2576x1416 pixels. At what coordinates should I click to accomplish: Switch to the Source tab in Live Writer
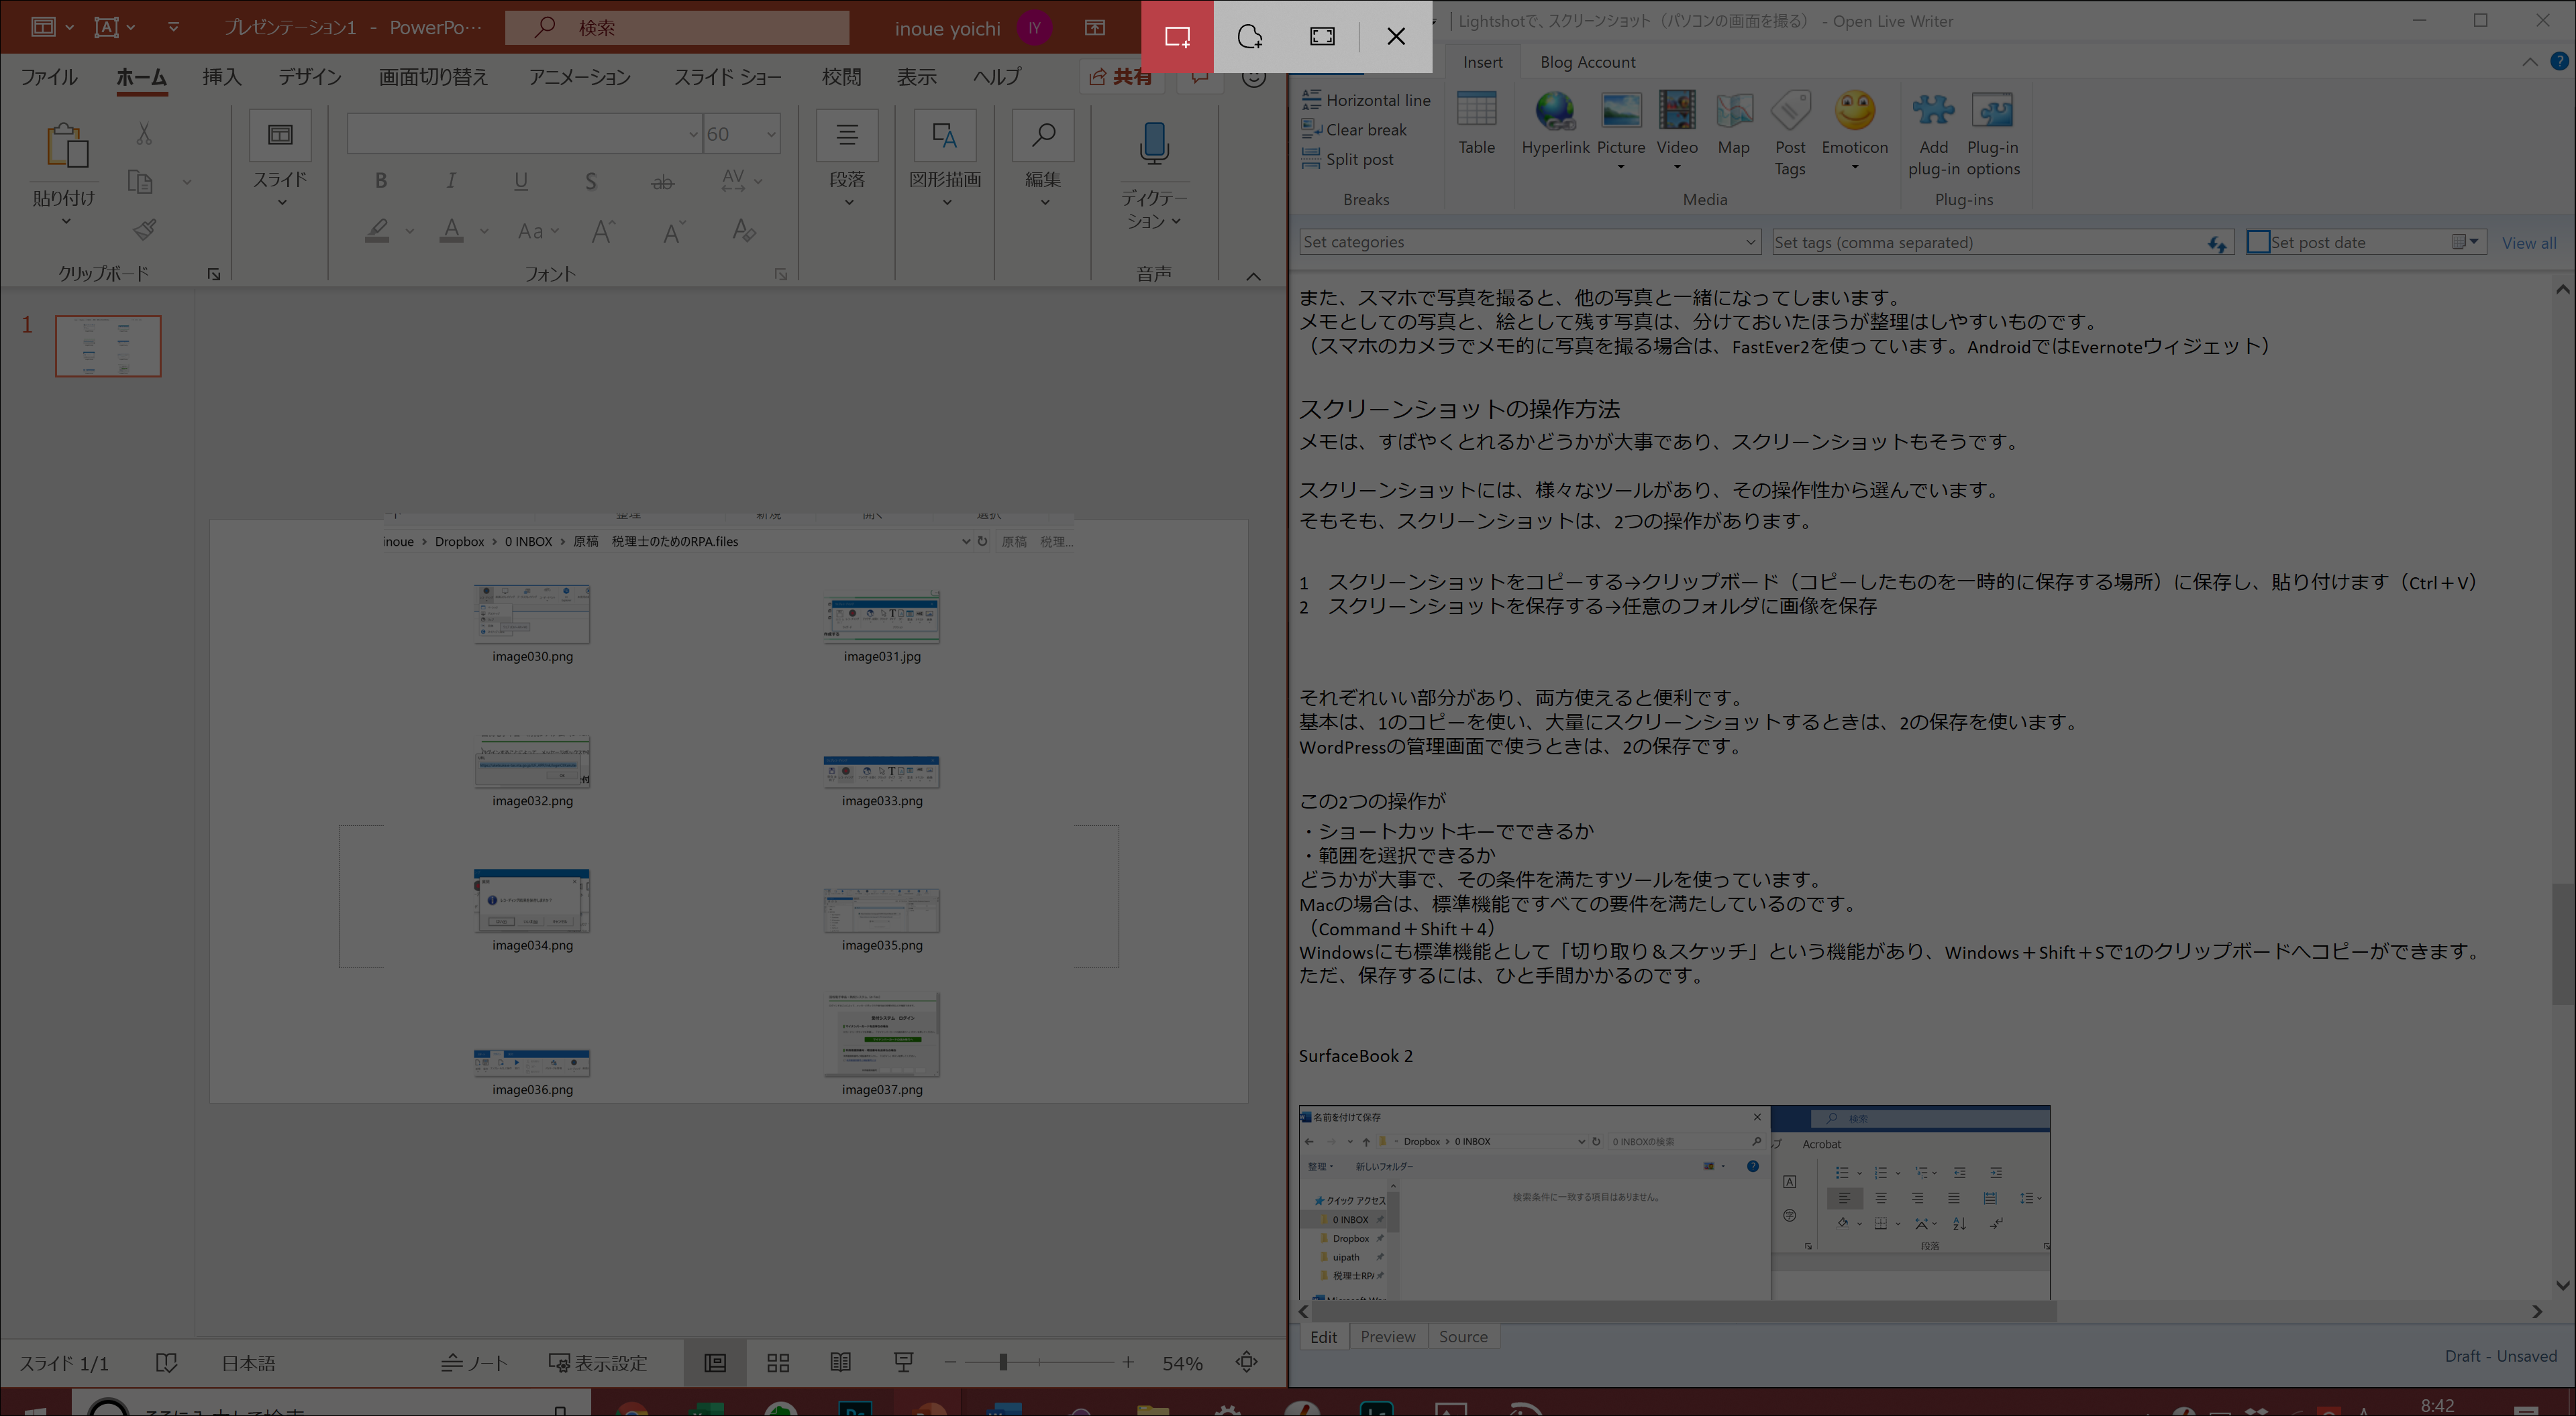(x=1463, y=1337)
